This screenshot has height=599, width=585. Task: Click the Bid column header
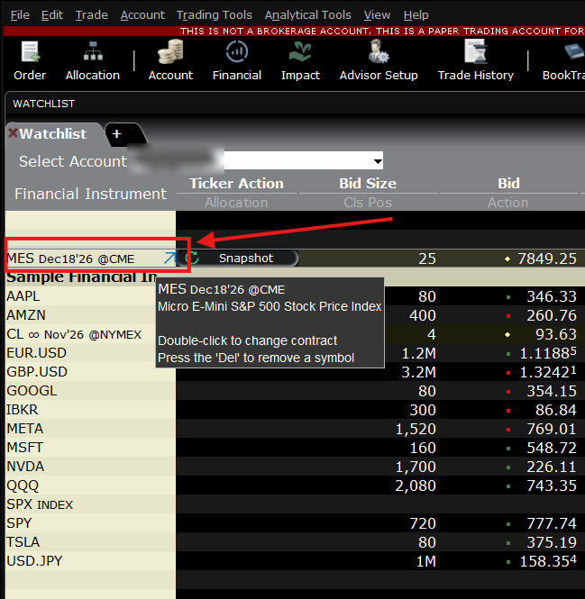point(508,184)
